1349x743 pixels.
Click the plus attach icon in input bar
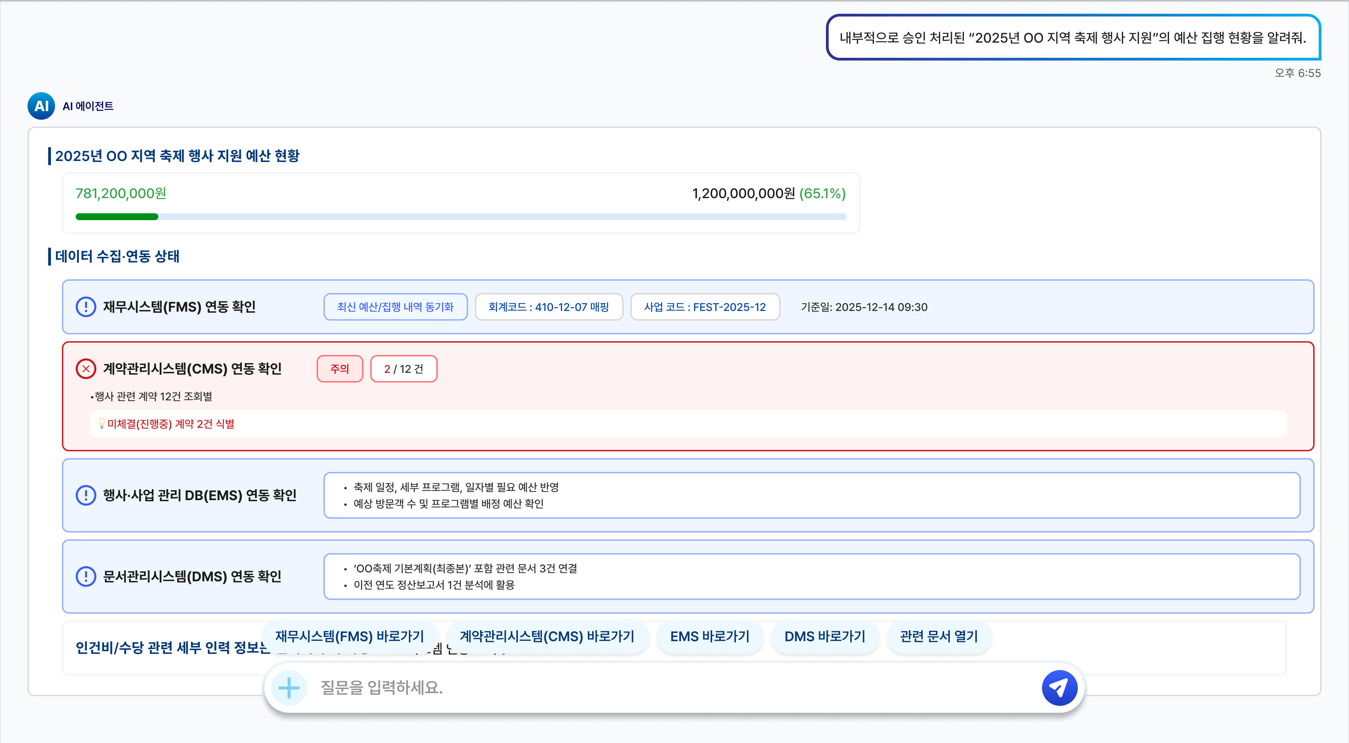point(288,688)
